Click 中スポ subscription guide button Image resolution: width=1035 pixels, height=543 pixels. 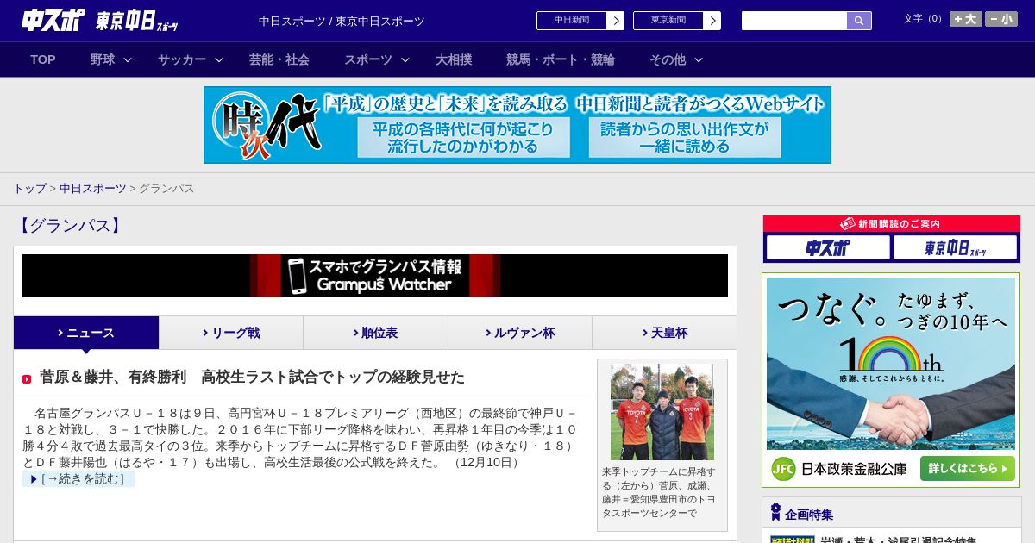828,248
